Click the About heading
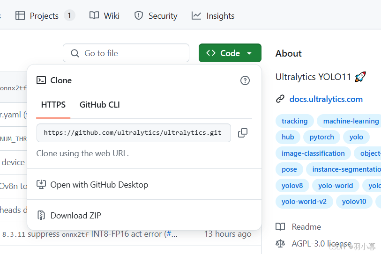Image resolution: width=381 pixels, height=254 pixels. click(x=288, y=53)
